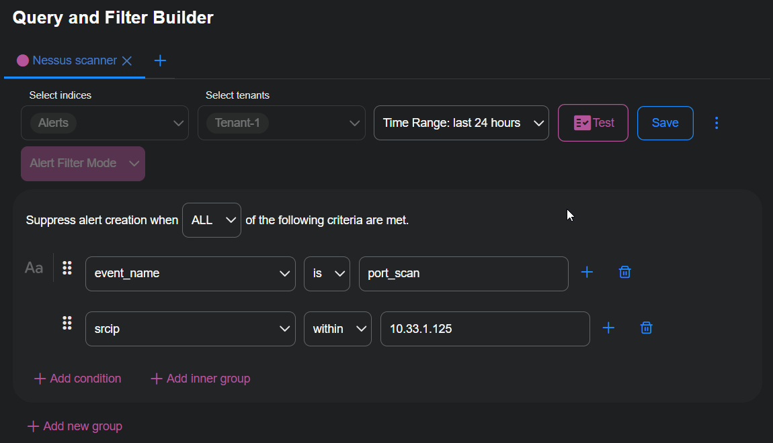Add a new filter tab with the plus icon
This screenshot has width=773, height=443.
click(x=160, y=60)
